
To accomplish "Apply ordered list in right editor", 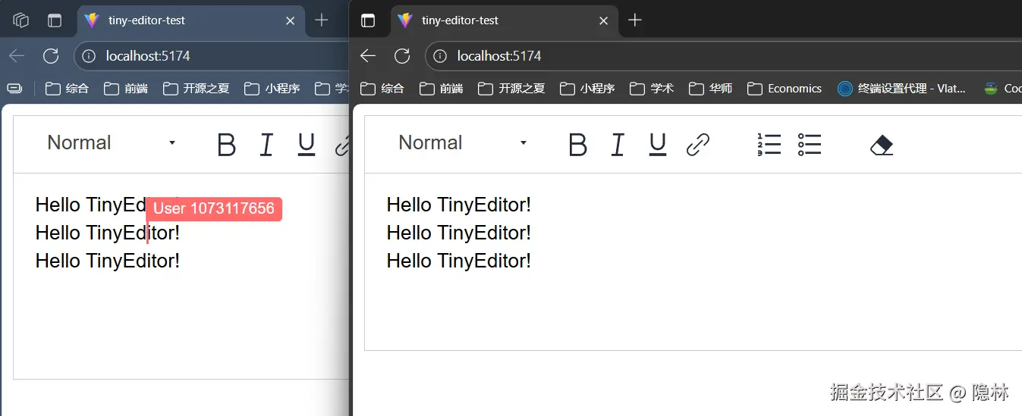I will (x=769, y=144).
